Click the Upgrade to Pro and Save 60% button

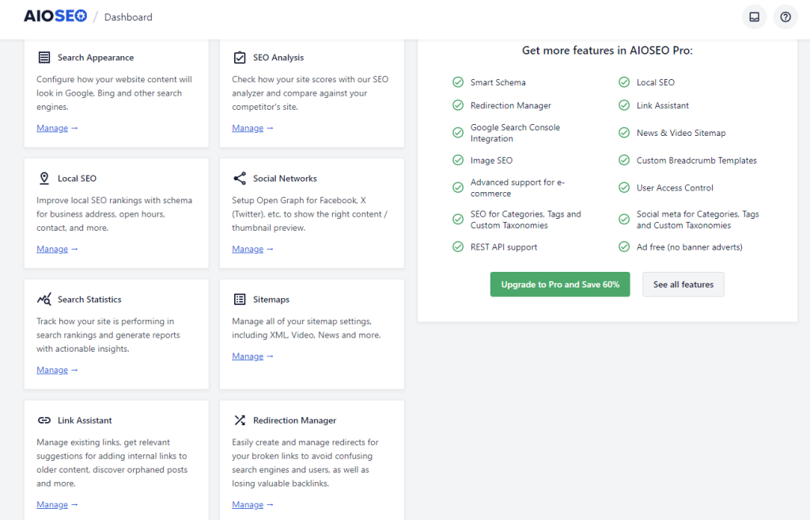coord(560,284)
